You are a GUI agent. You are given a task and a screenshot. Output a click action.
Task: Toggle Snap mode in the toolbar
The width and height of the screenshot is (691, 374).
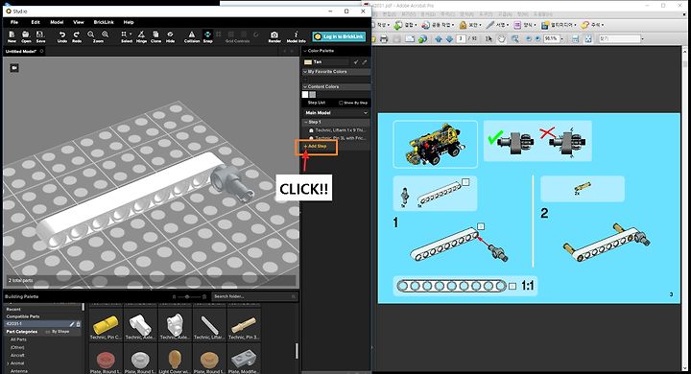point(207,36)
